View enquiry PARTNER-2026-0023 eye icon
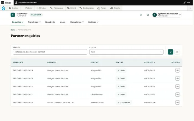 click(x=178, y=78)
